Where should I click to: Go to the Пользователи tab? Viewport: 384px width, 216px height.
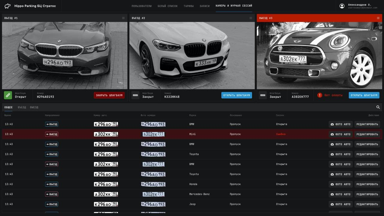pyautogui.click(x=142, y=6)
